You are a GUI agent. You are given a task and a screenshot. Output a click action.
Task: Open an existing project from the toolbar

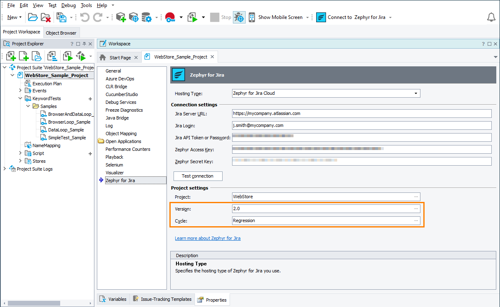33,17
